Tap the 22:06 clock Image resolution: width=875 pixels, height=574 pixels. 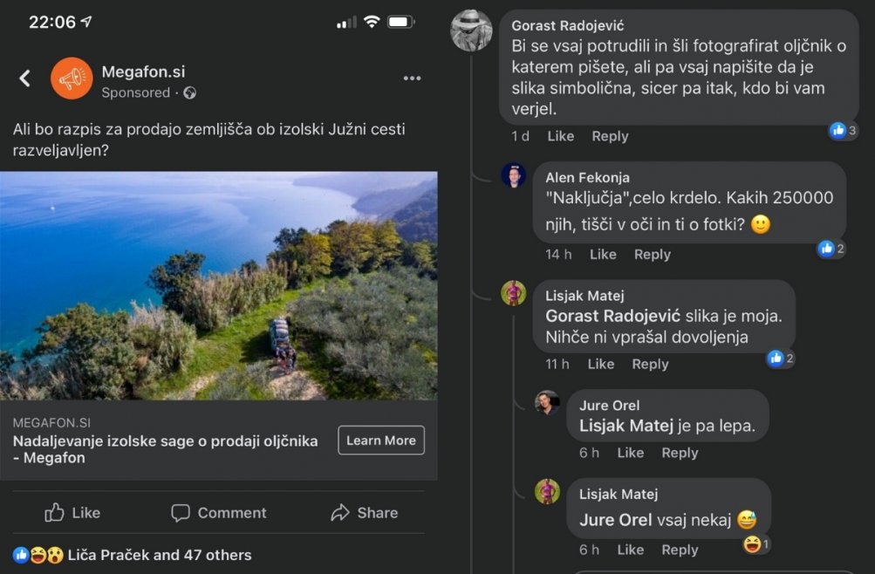(x=51, y=22)
